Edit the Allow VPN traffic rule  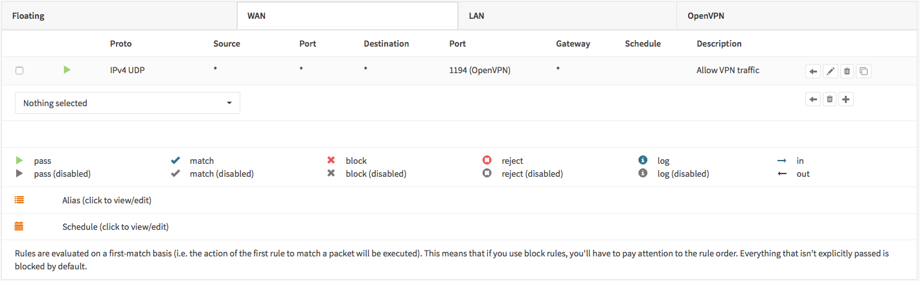coord(830,71)
